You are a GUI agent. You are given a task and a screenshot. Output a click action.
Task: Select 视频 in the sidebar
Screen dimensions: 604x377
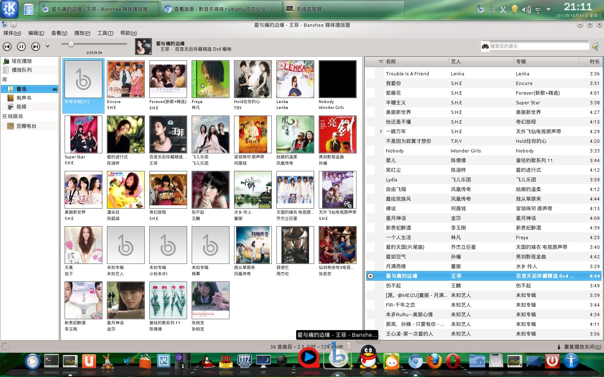(29, 107)
